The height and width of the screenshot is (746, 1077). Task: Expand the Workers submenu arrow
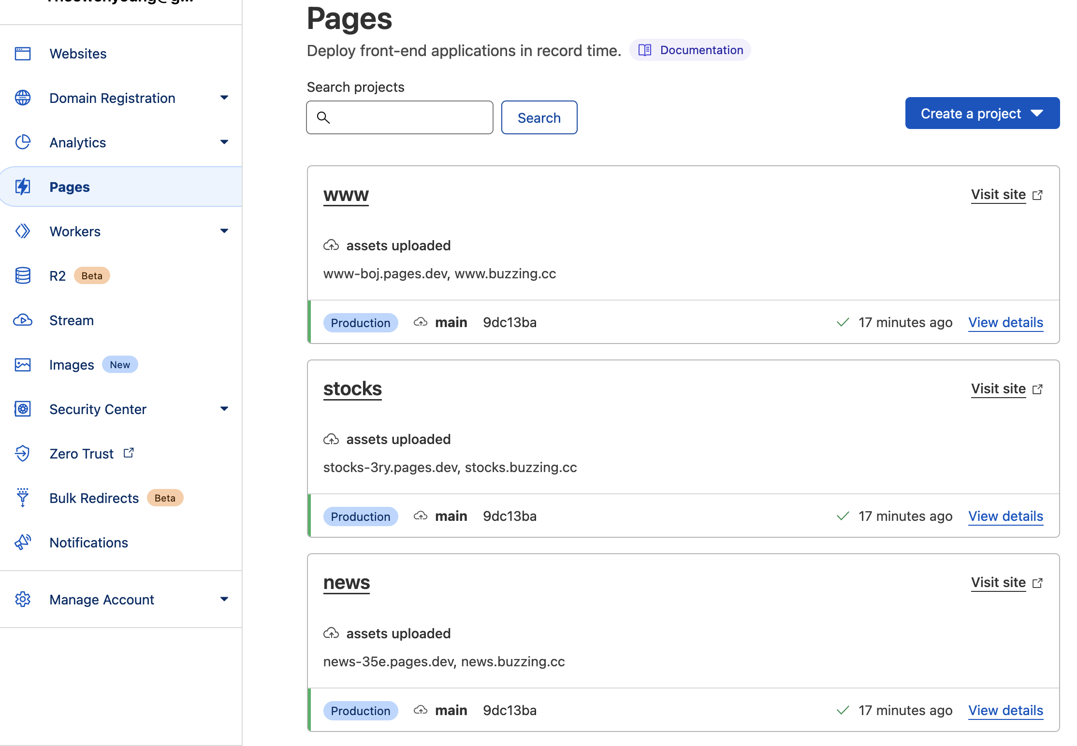[224, 231]
